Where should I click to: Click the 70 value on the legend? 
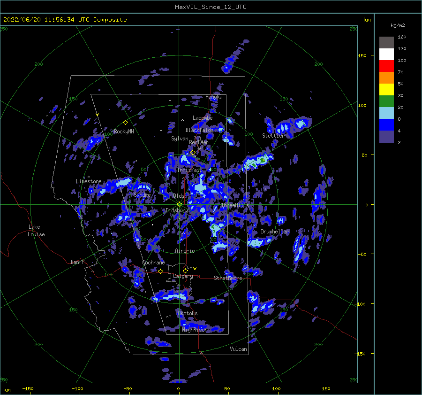[x=400, y=72]
